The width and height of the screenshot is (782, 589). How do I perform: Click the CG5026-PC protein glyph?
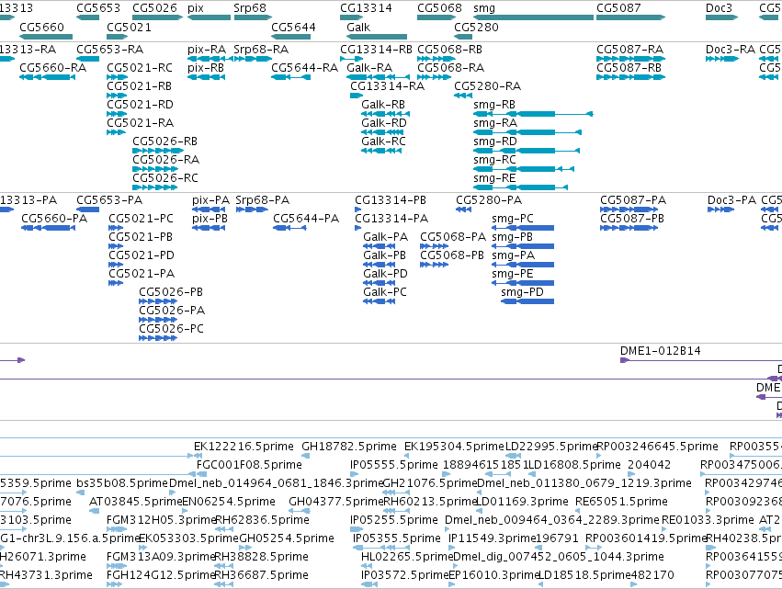pos(158,338)
